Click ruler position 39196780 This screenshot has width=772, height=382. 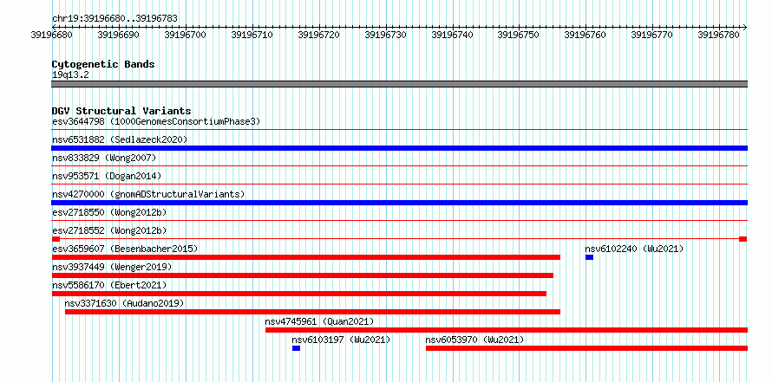719,35
